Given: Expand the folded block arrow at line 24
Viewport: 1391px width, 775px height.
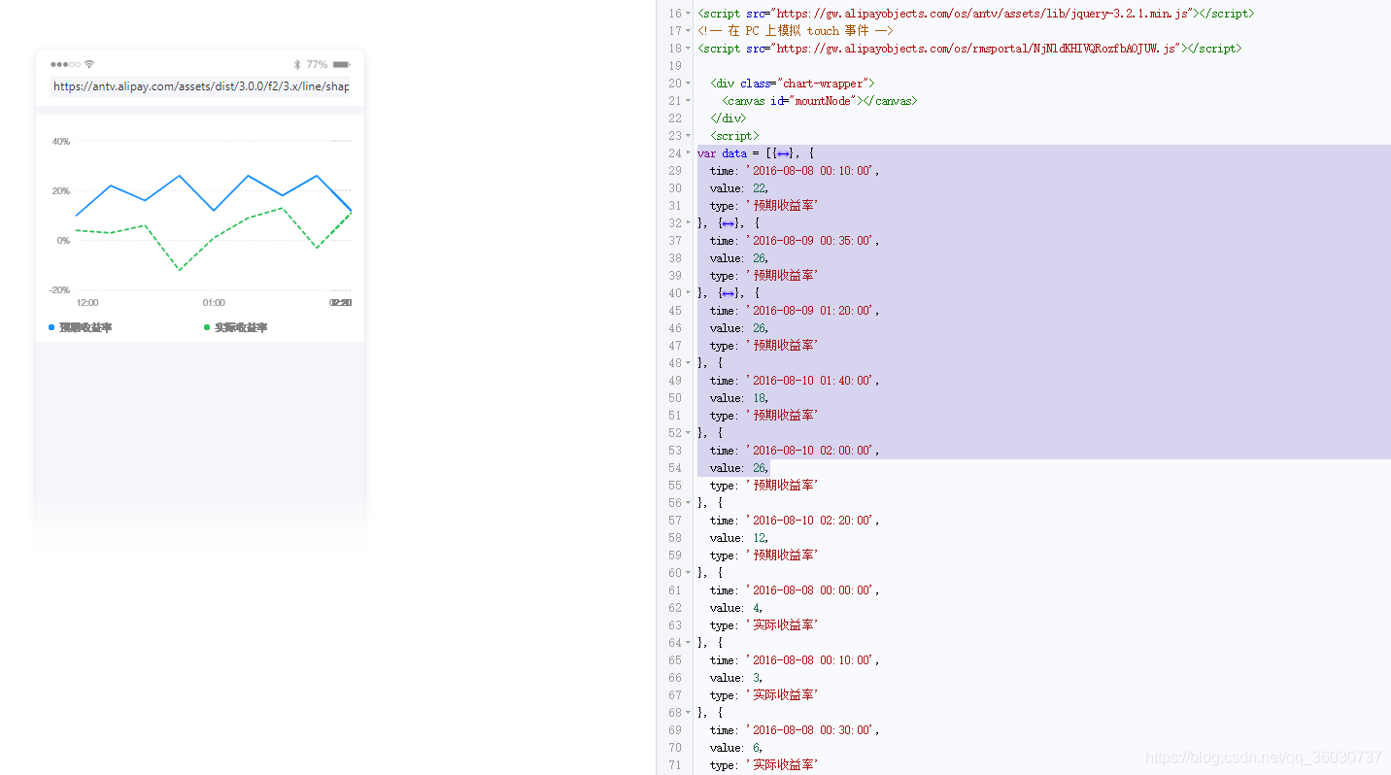Looking at the screenshot, I should point(689,153).
